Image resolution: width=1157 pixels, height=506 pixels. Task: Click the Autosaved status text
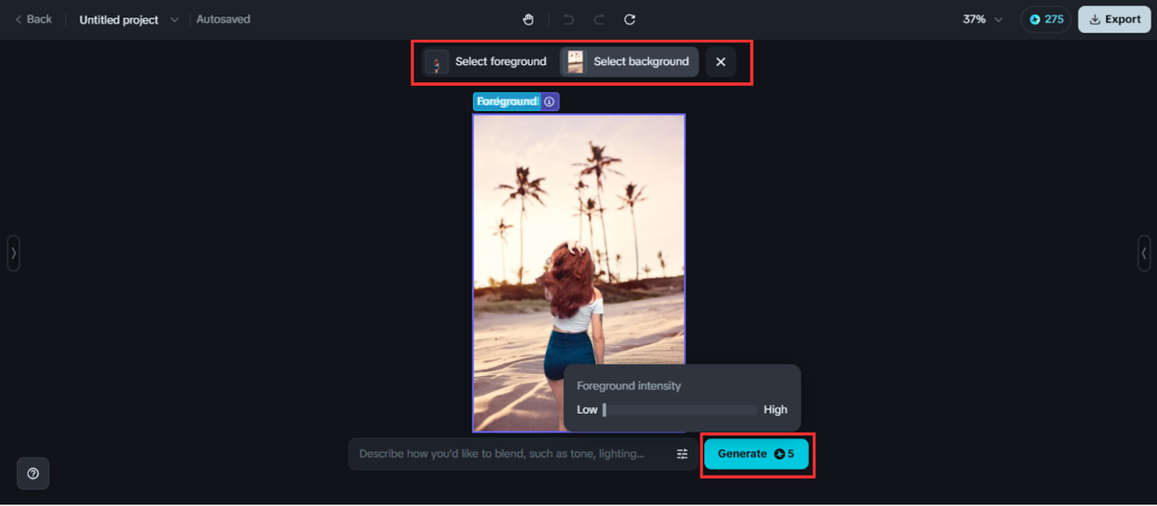223,19
